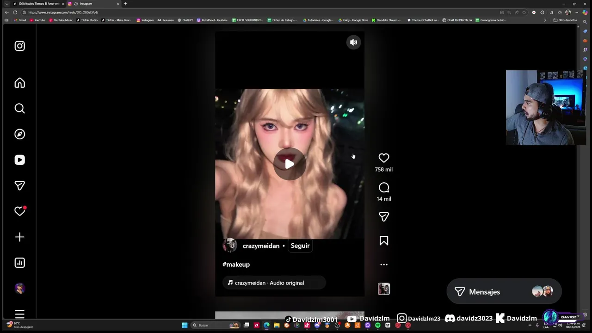The height and width of the screenshot is (333, 592).
Task: Go back with browser back arrow
Action: [6, 12]
